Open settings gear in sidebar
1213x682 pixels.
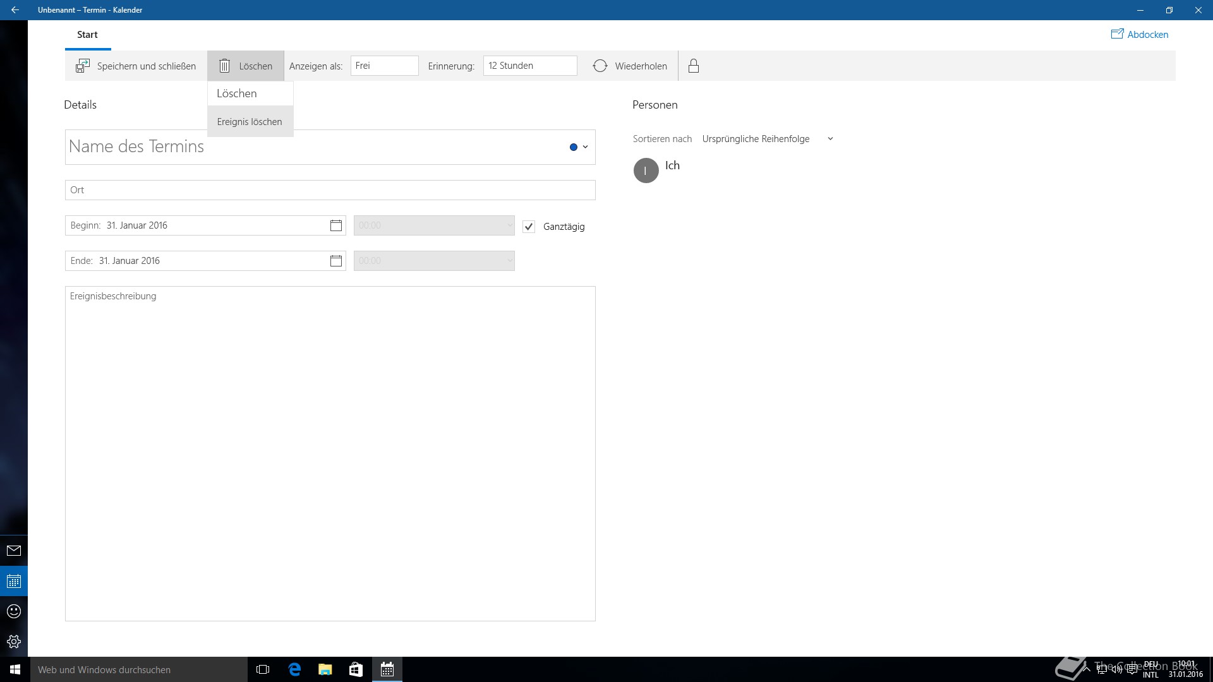14,642
